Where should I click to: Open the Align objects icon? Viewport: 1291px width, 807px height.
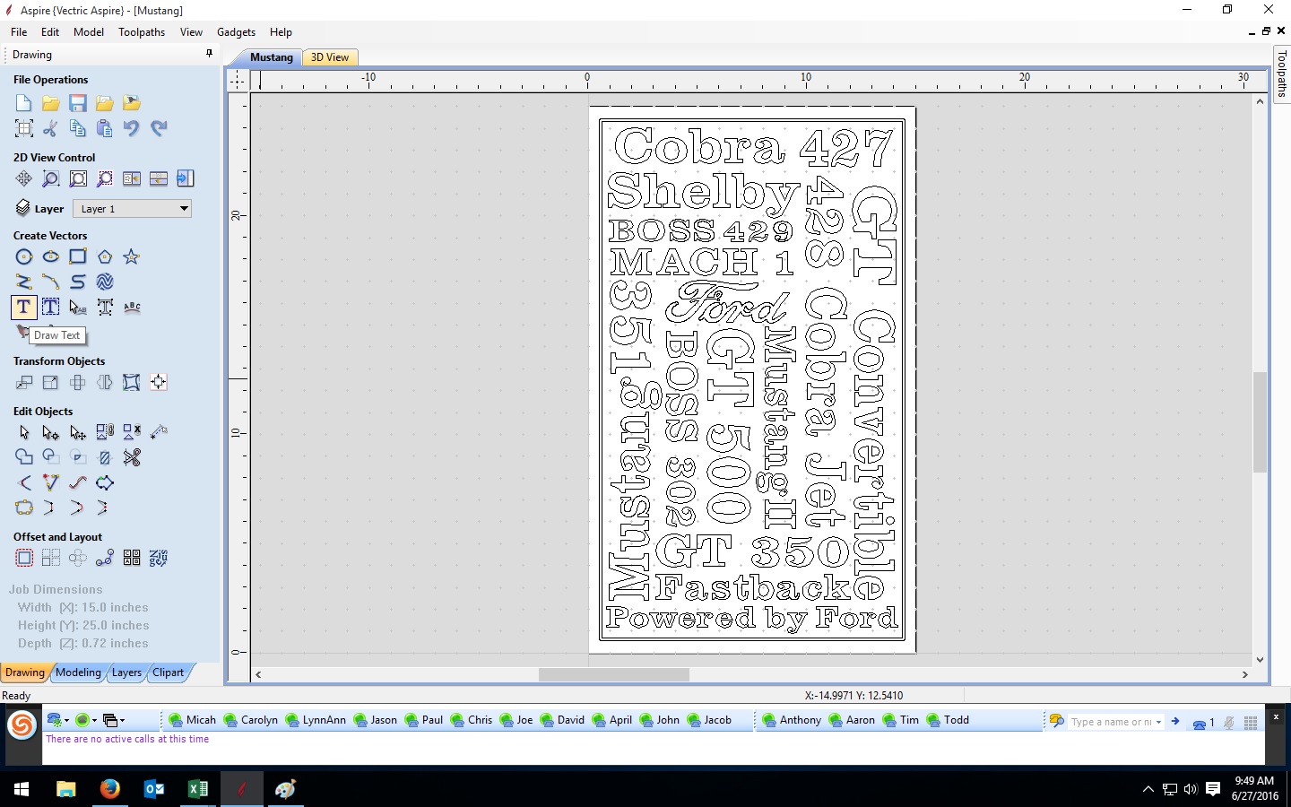pyautogui.click(x=159, y=383)
